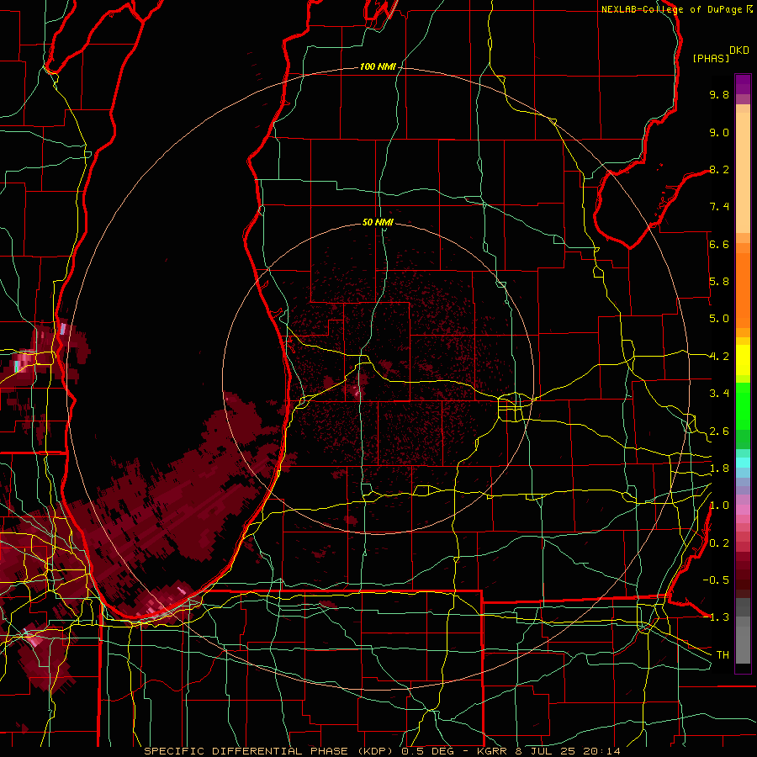
Task: Select the 3.4 legend value
Action: click(x=719, y=394)
